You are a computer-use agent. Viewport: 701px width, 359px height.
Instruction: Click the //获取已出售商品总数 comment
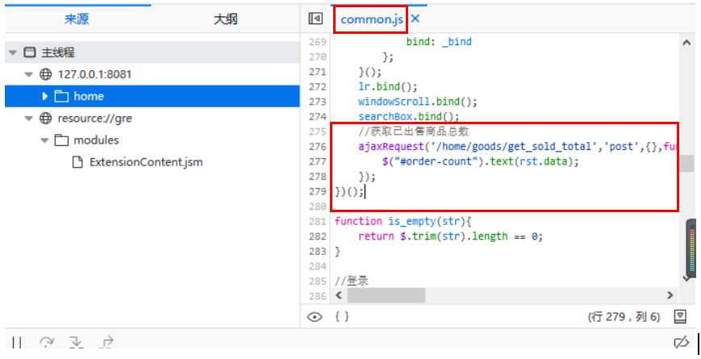(413, 131)
